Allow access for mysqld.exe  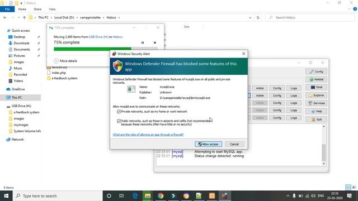click(208, 144)
